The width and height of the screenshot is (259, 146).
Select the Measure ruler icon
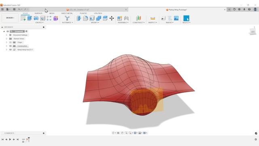pyautogui.click(x=153, y=18)
